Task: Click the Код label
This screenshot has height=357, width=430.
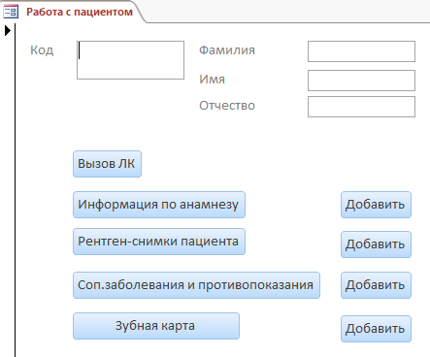Action: coord(42,50)
